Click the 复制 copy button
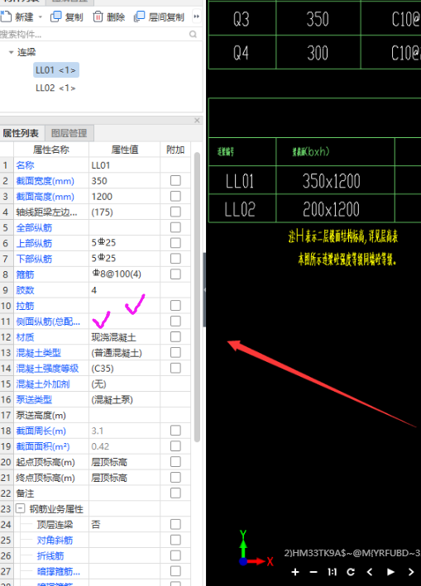Viewport: 421px width, 586px height. [x=66, y=17]
